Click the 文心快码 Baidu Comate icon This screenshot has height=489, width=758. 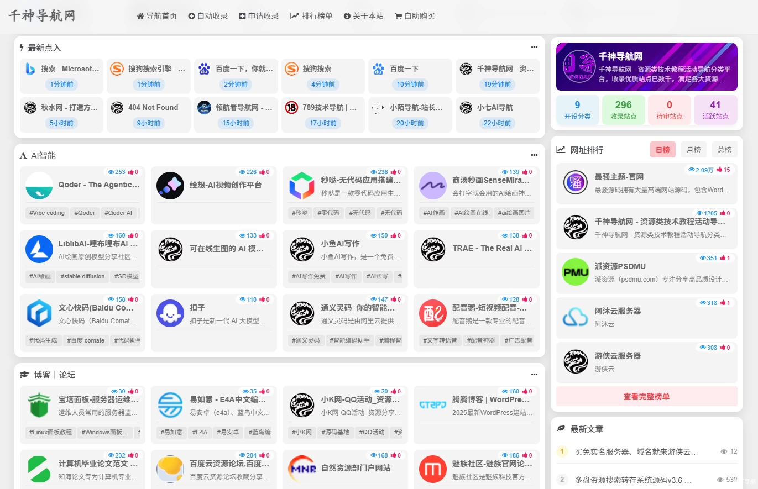click(39, 313)
